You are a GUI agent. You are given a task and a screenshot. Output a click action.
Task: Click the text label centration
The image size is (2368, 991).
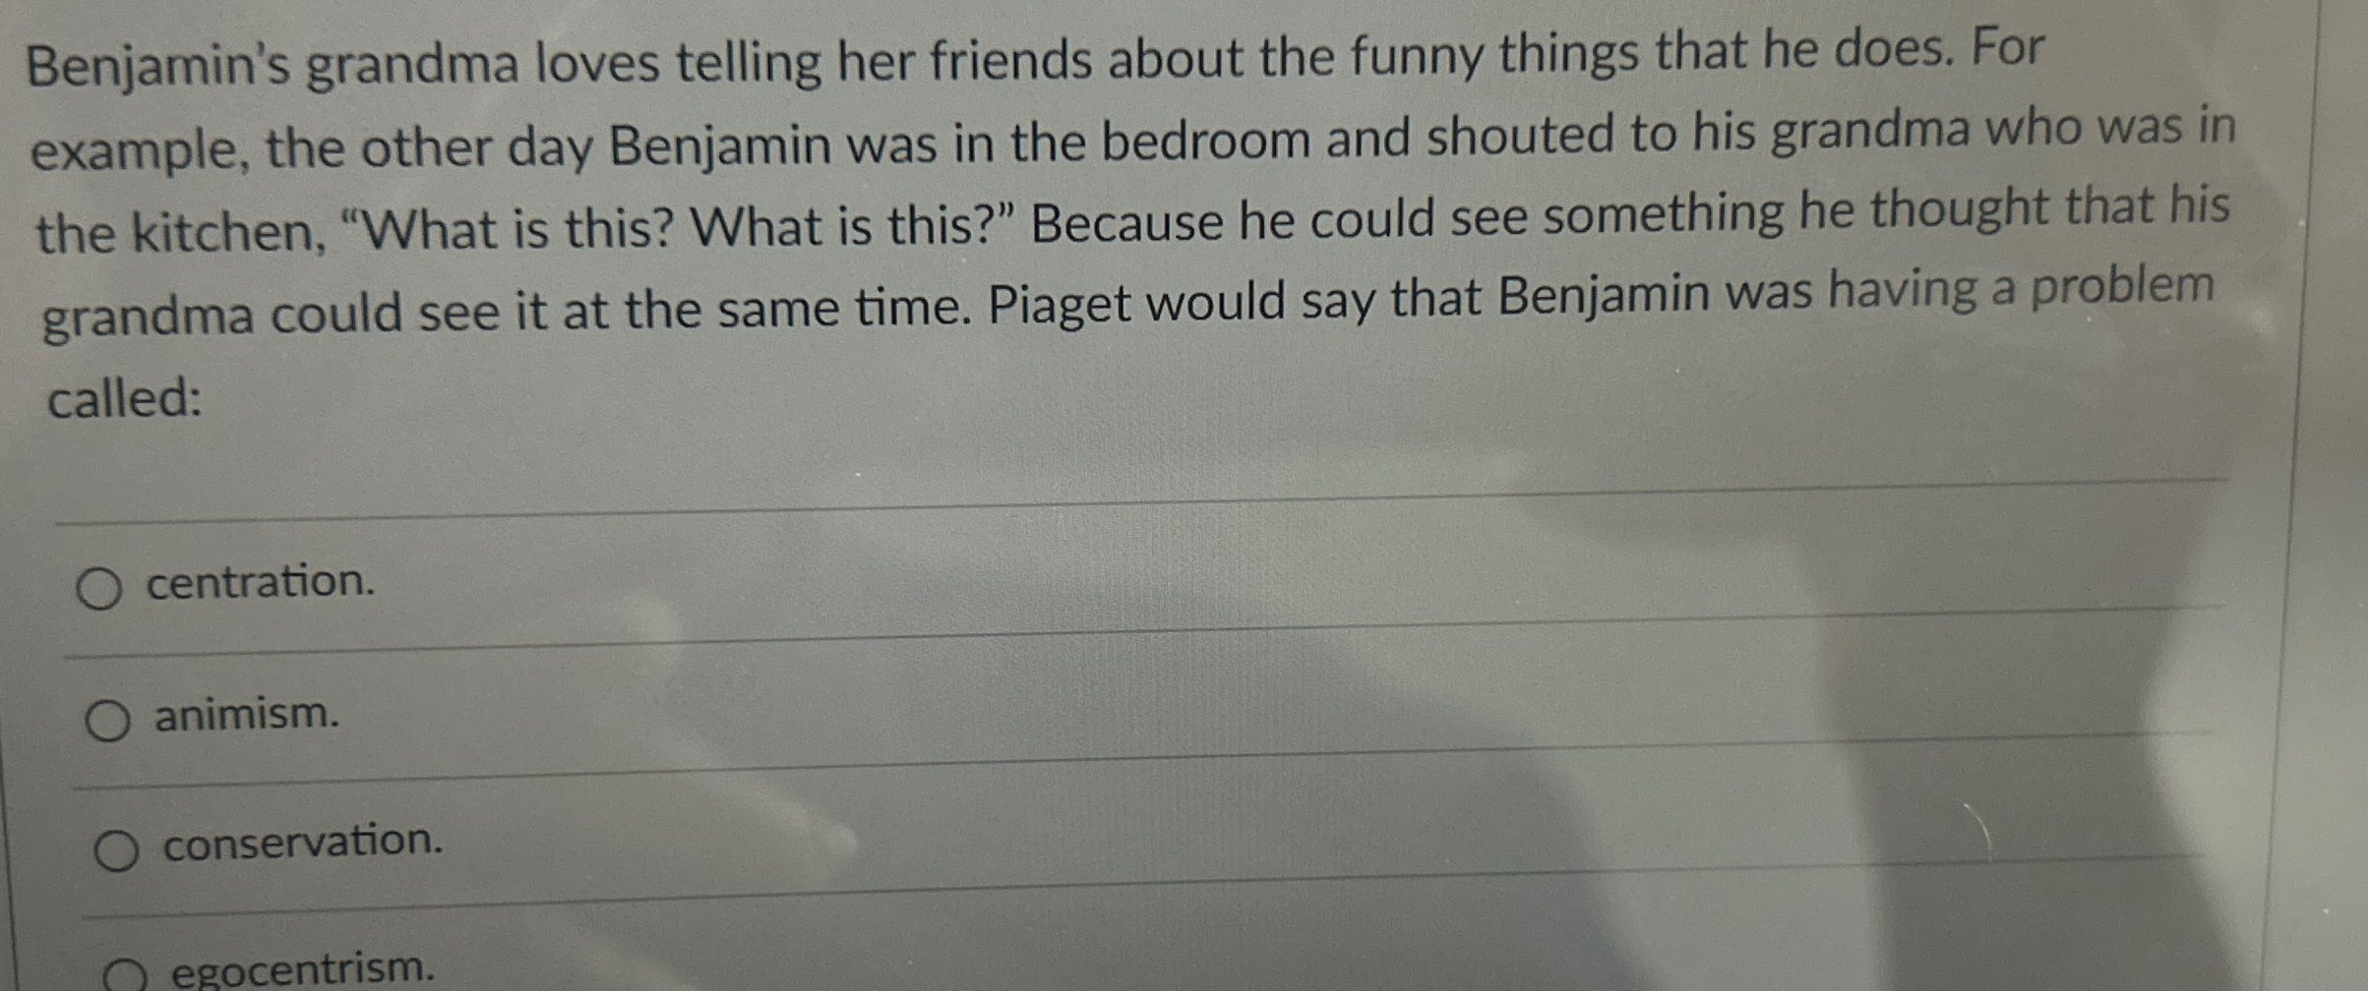[259, 583]
